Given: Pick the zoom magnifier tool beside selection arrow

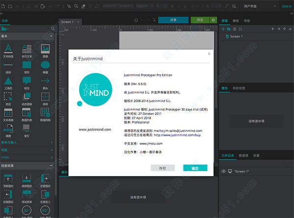Looking at the screenshot, I should pyautogui.click(x=76, y=6).
